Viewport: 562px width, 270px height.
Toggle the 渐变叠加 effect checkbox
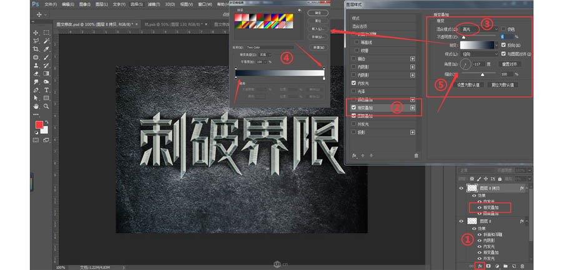pyautogui.click(x=354, y=107)
